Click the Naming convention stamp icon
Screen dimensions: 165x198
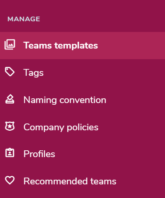(x=10, y=99)
